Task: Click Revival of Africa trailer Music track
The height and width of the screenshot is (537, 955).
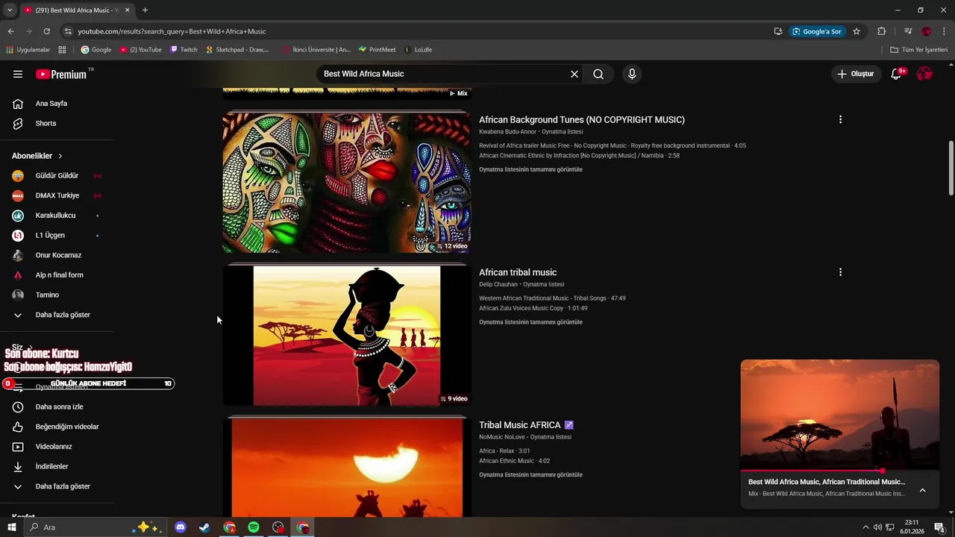Action: coord(612,146)
